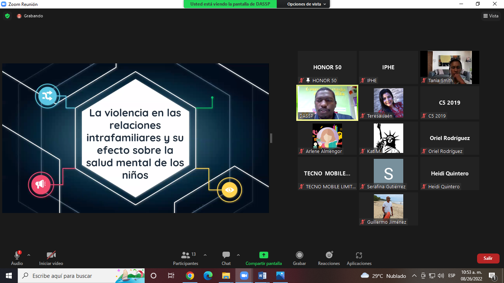
Task: Toggle the Audio microphone
Action: tap(17, 258)
